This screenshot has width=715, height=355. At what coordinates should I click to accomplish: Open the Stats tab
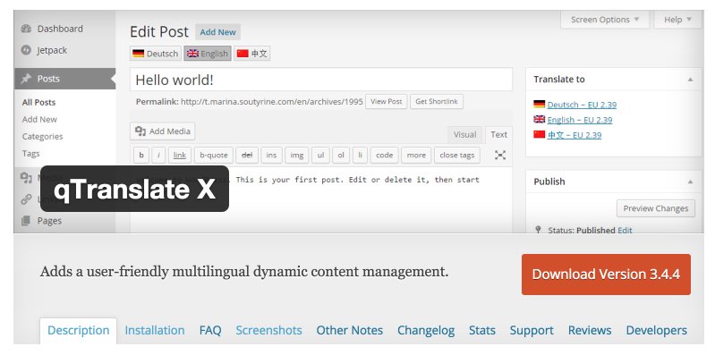click(482, 330)
